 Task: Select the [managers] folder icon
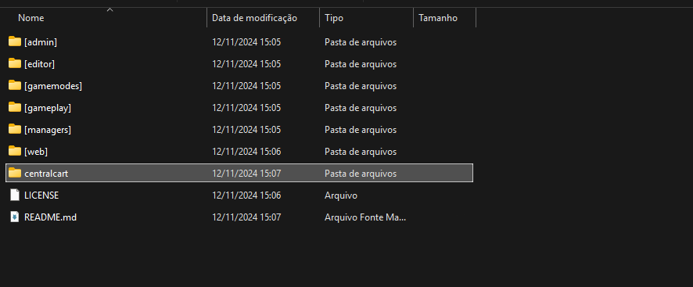click(15, 129)
